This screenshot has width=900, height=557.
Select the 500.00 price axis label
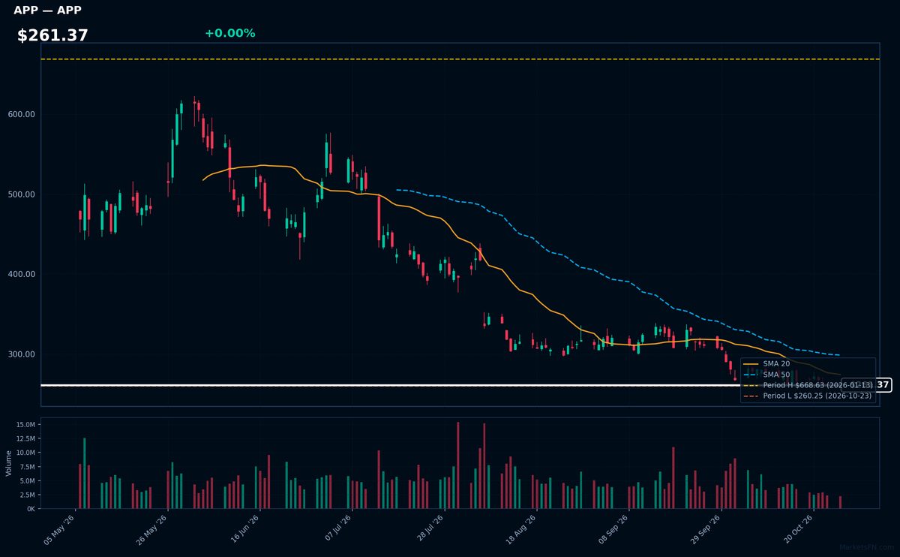pos(21,194)
